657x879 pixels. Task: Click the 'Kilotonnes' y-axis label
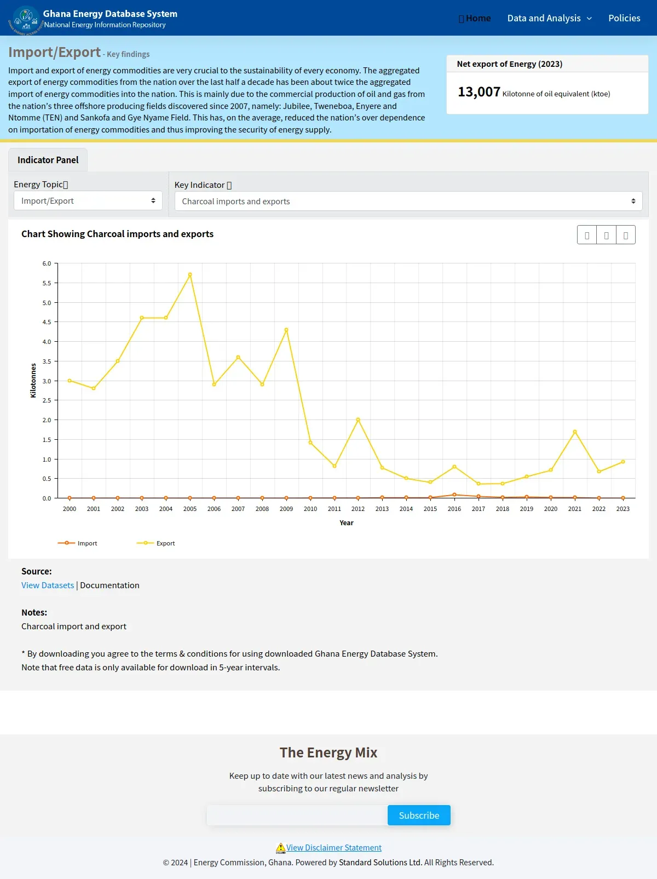tap(33, 381)
